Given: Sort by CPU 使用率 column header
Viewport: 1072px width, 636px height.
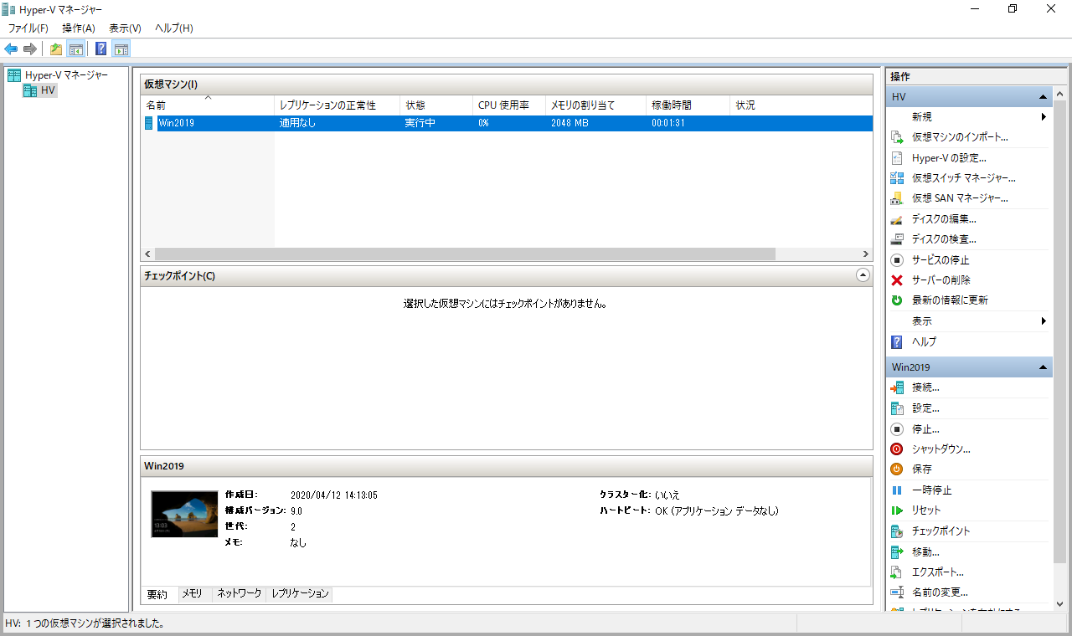Looking at the screenshot, I should click(509, 105).
